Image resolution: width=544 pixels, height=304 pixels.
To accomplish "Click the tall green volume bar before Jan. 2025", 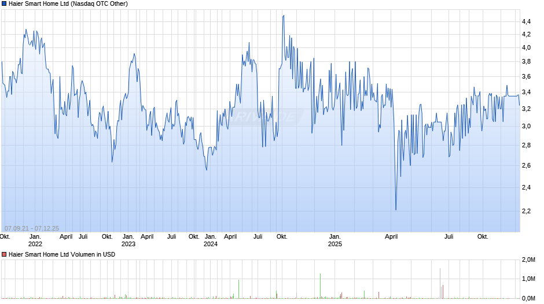I will (x=320, y=286).
